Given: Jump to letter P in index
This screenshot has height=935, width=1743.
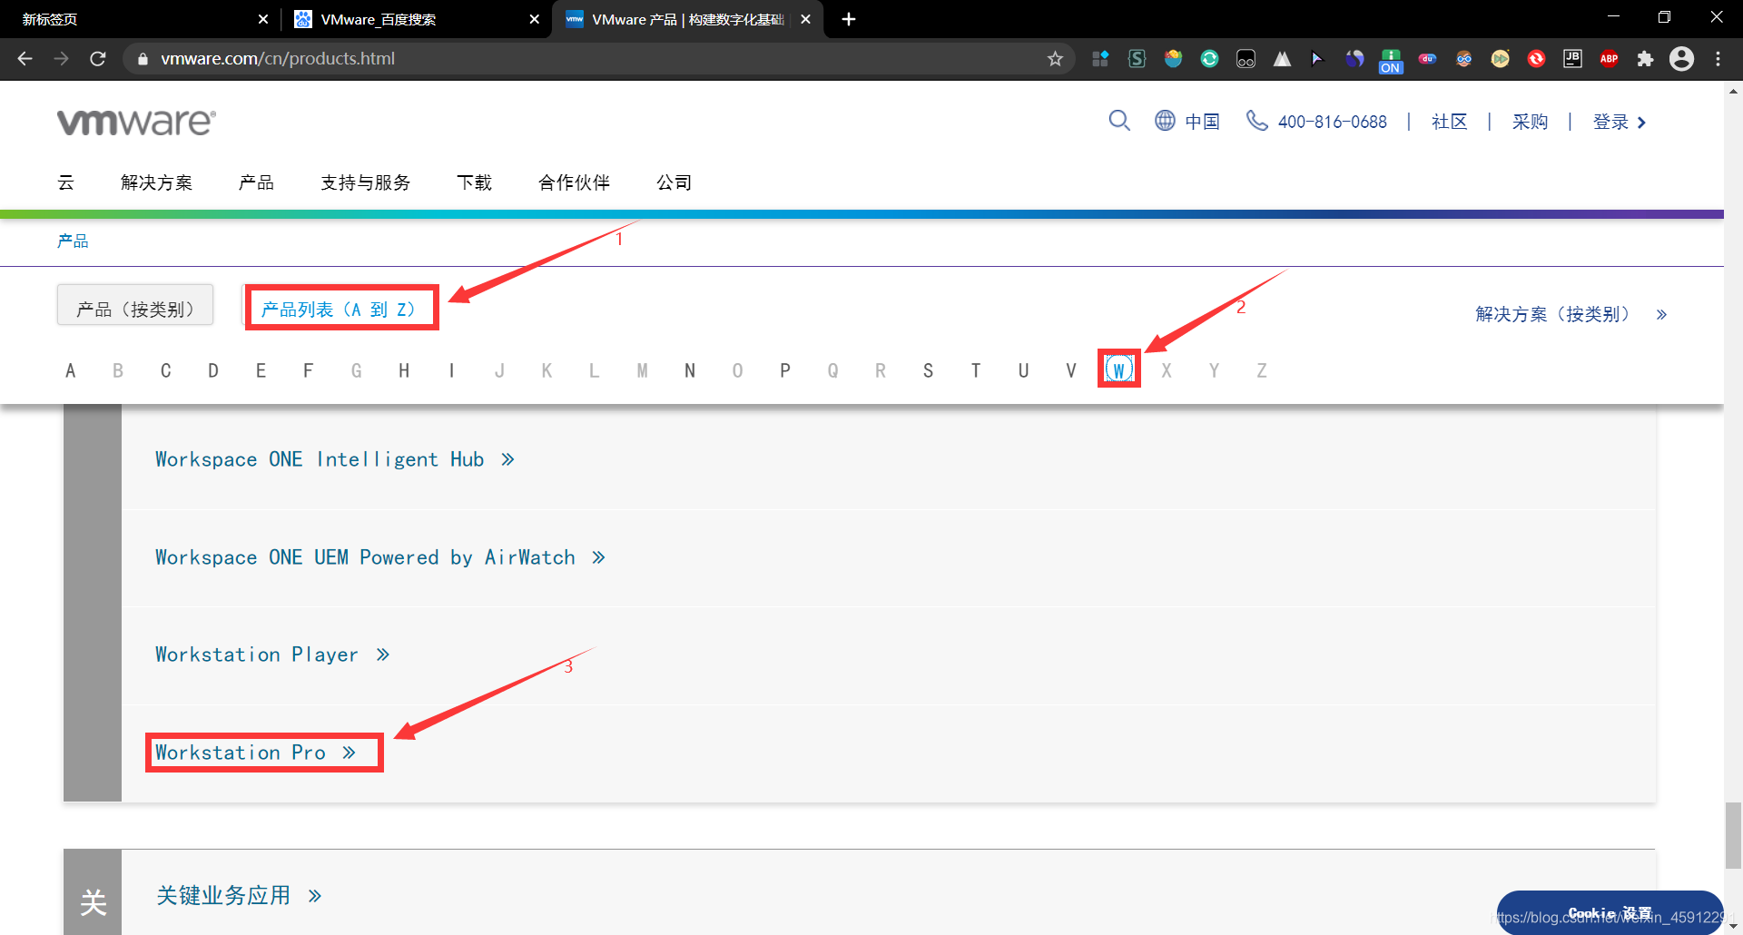Looking at the screenshot, I should [x=785, y=370].
